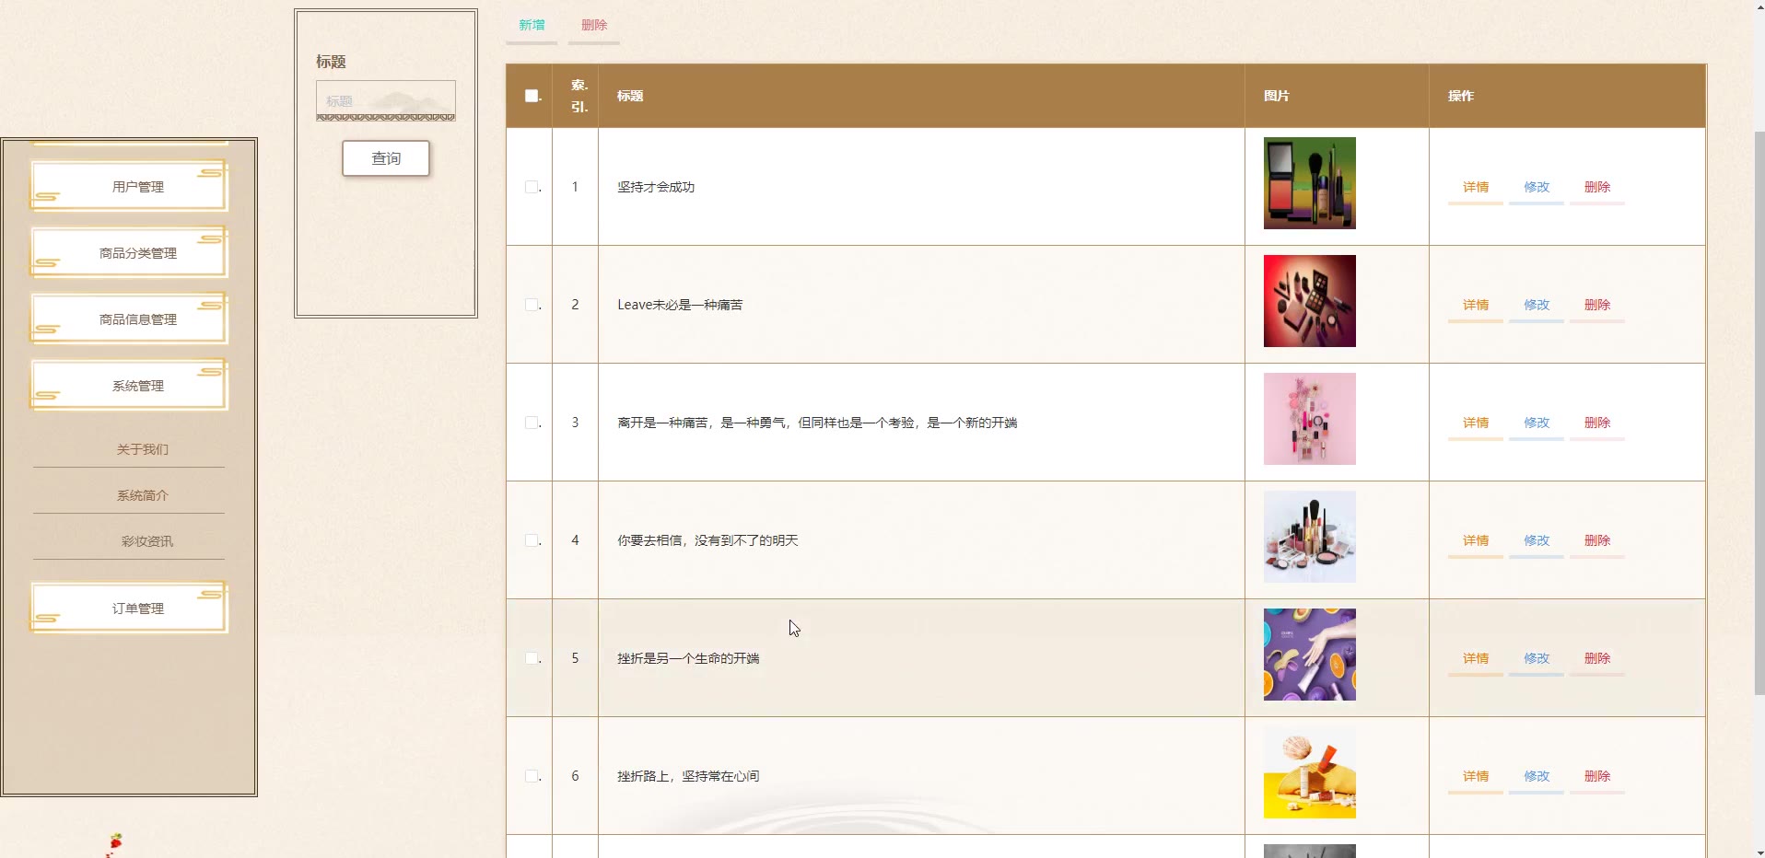The width and height of the screenshot is (1765, 858).
Task: Select the checkbox for row 6 挫折路上，坚持常在心间
Action: pos(532,776)
